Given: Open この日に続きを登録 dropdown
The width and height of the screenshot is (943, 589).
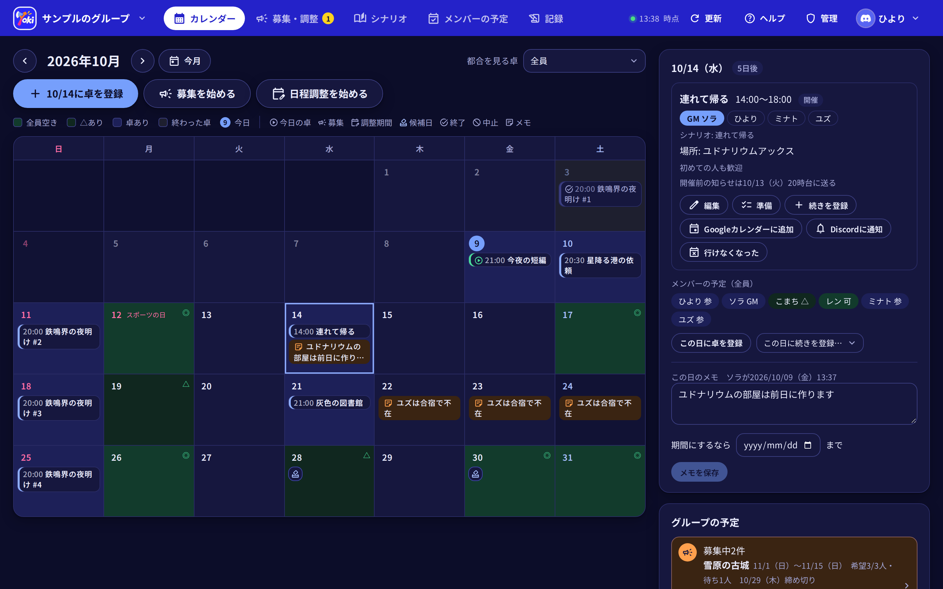Looking at the screenshot, I should click(809, 343).
